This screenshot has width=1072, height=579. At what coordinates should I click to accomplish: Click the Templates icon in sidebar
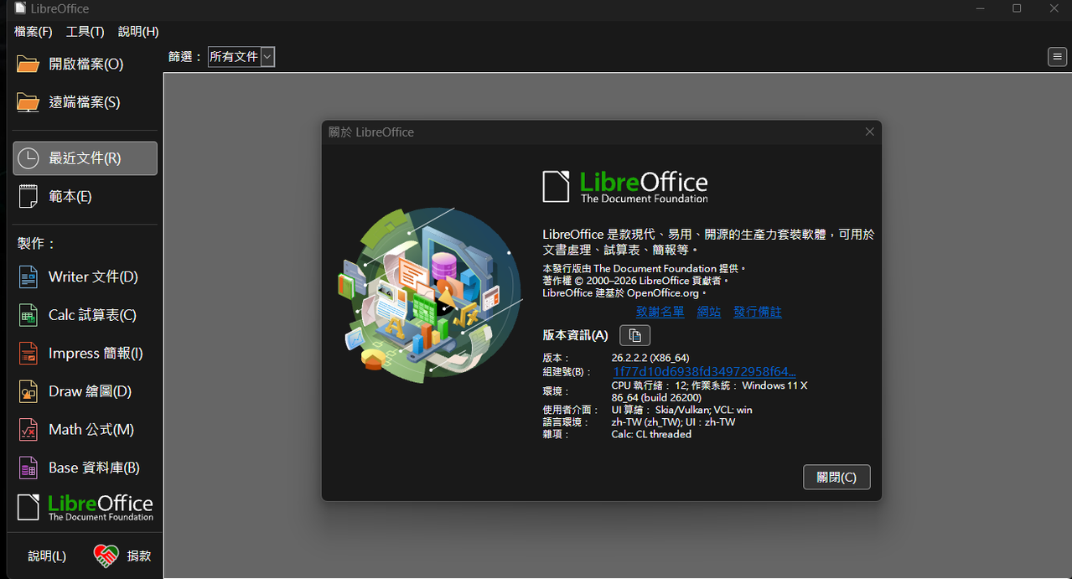coord(28,197)
